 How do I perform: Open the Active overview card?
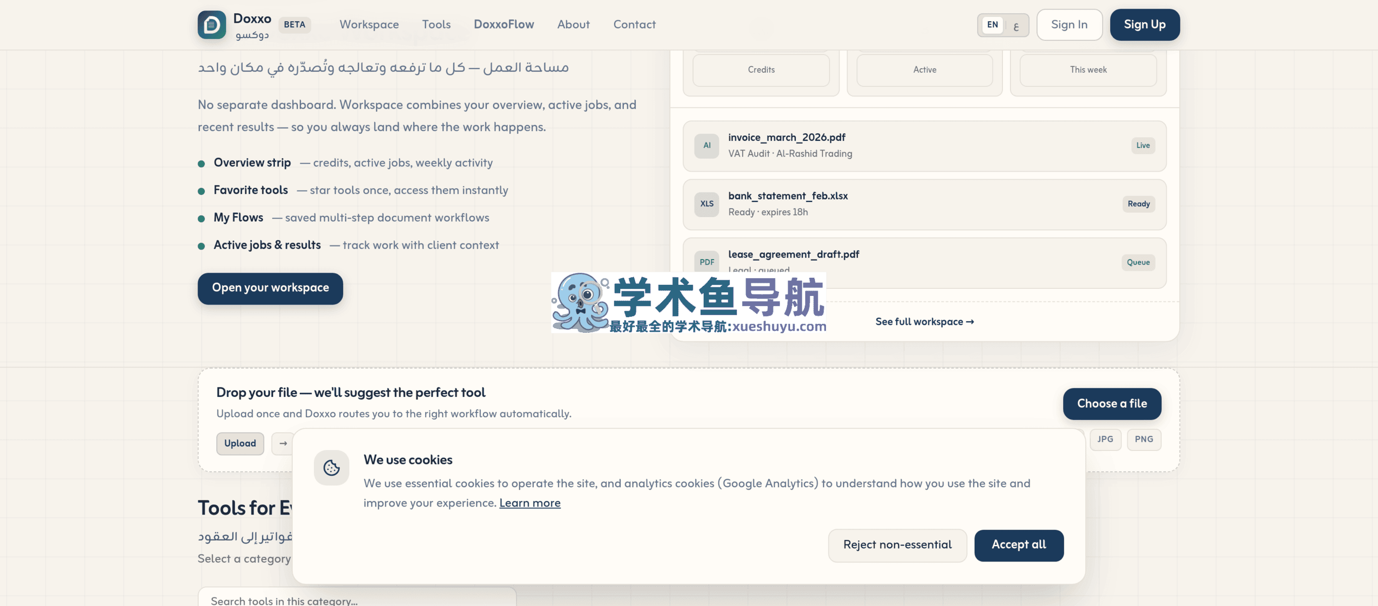click(x=925, y=70)
